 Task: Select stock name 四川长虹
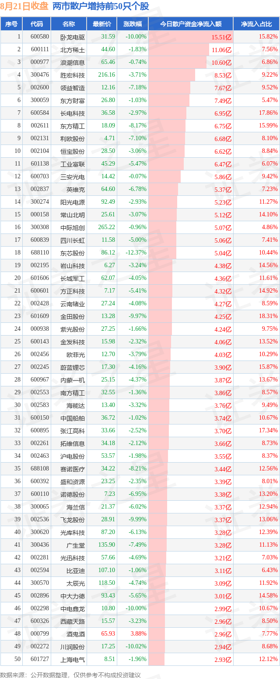(73, 240)
